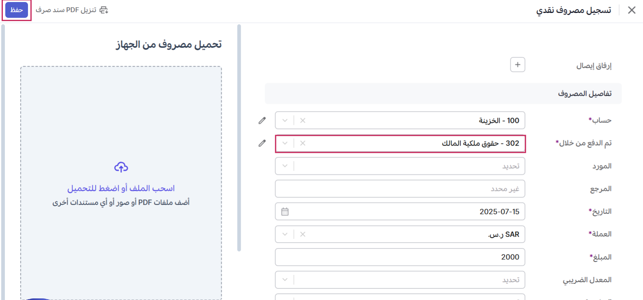
Task: Download the PDF payment voucher
Action: click(72, 10)
